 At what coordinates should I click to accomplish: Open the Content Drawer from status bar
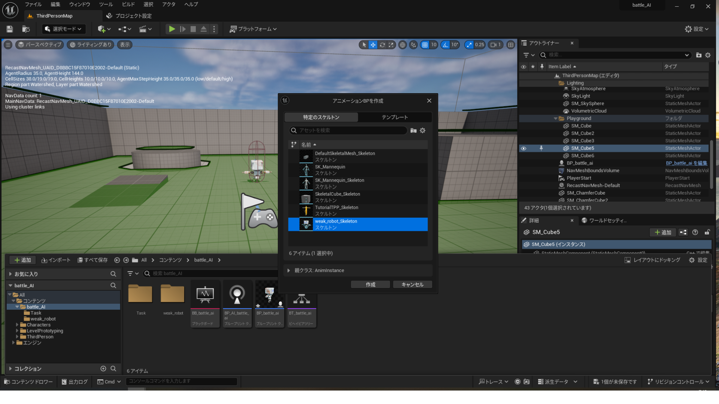click(28, 382)
